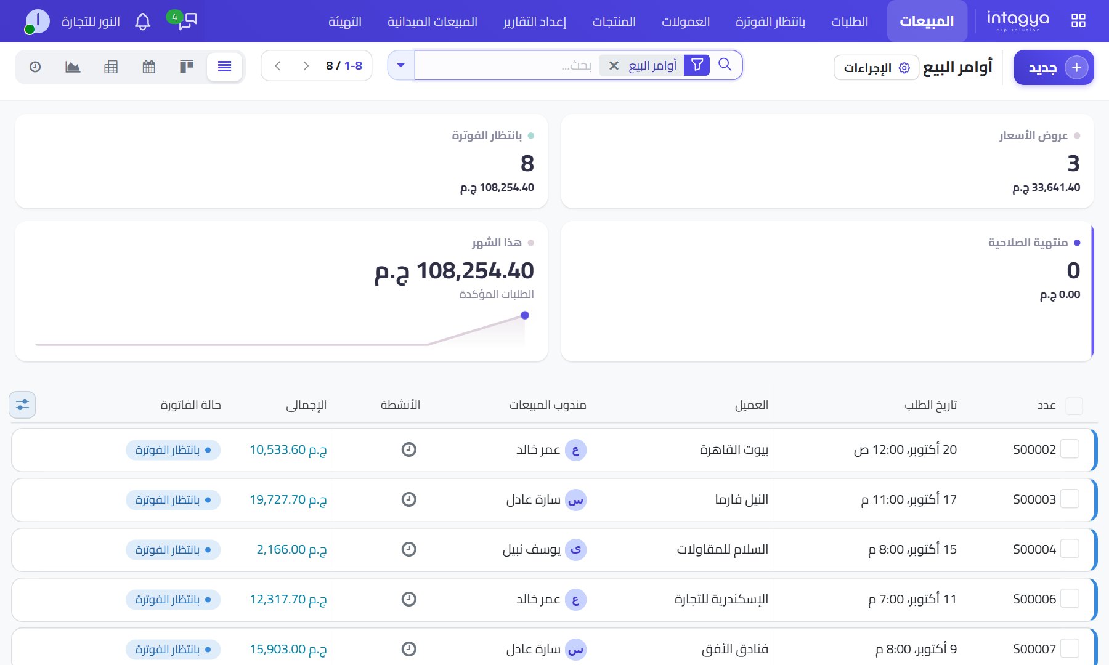
Task: Open the منتهية الصلاحية dashboard card
Action: click(827, 291)
